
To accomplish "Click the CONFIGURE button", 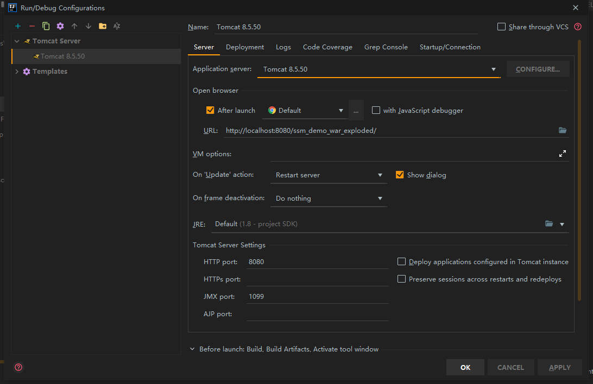I will (538, 68).
